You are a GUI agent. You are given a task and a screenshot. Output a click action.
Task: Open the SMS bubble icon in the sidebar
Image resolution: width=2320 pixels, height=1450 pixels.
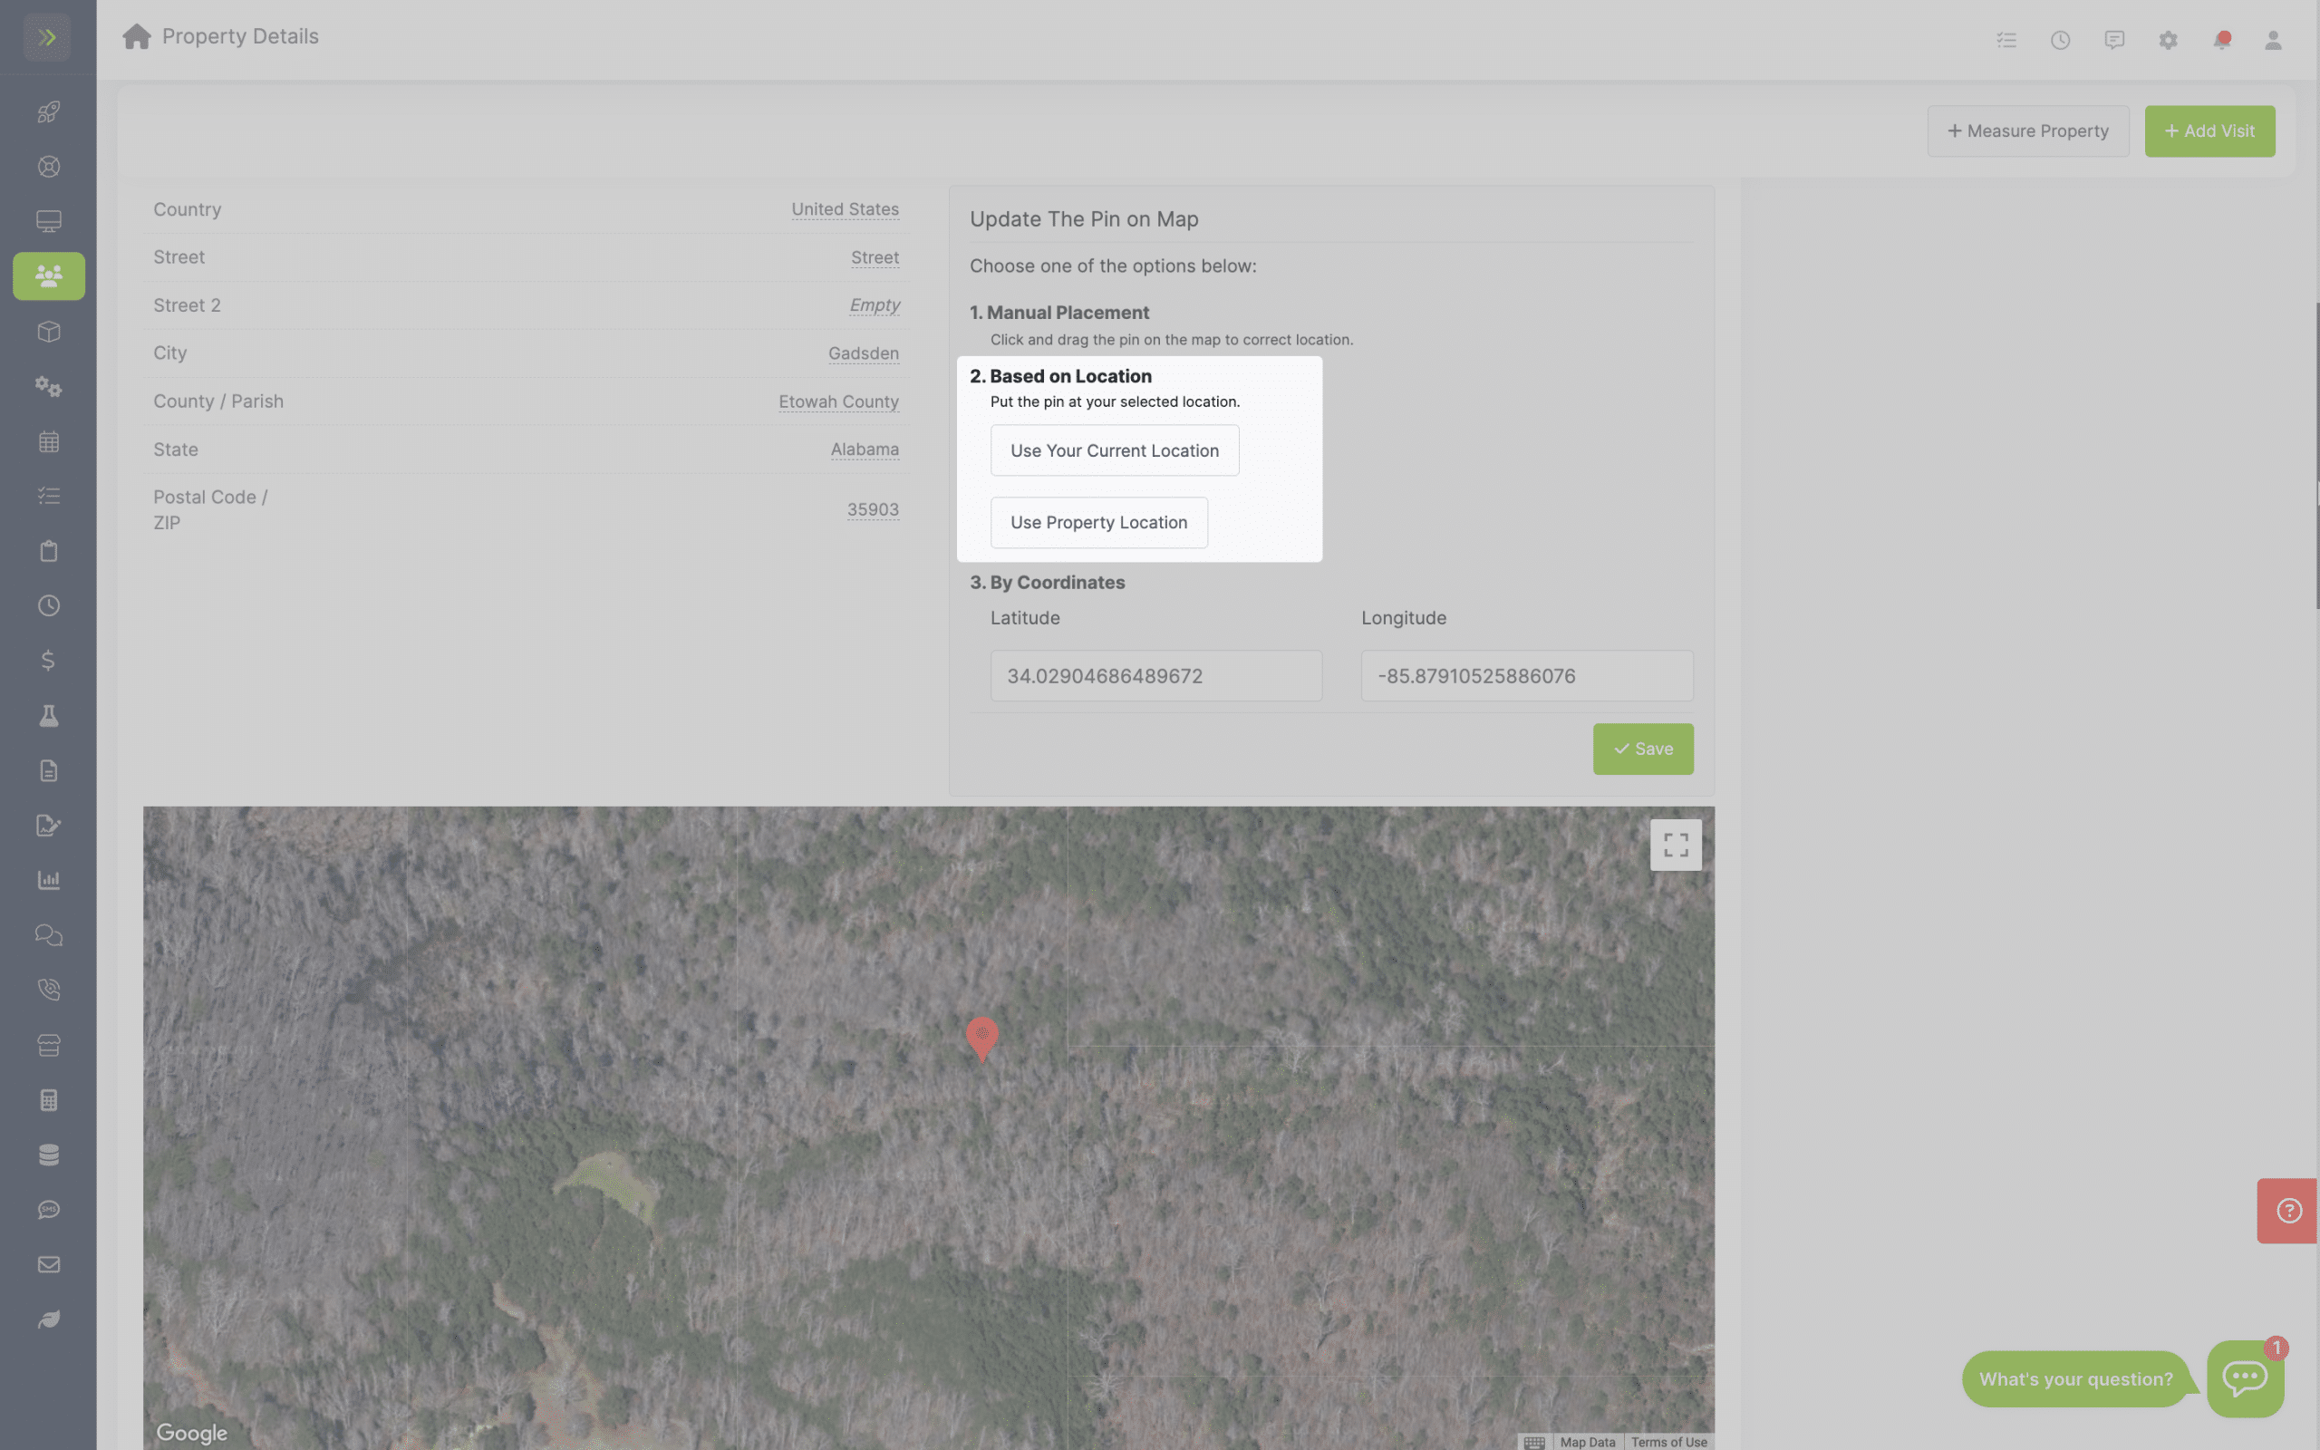coord(49,1209)
